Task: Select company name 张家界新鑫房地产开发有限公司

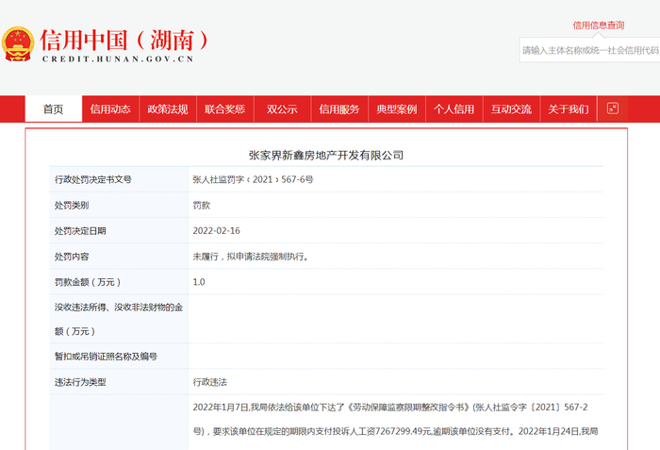Action: point(326,155)
